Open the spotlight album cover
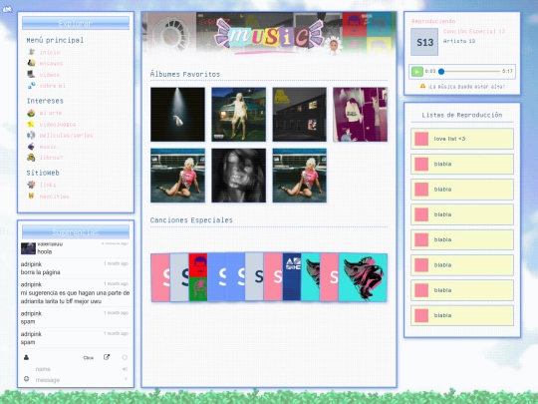Image resolution: width=538 pixels, height=404 pixels. pos(177,114)
